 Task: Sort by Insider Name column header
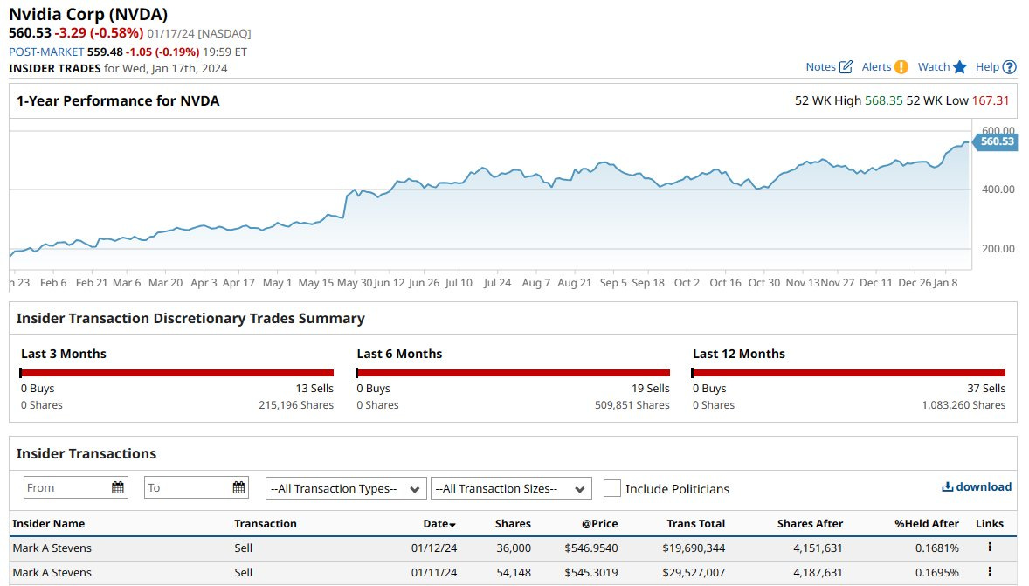click(x=49, y=524)
